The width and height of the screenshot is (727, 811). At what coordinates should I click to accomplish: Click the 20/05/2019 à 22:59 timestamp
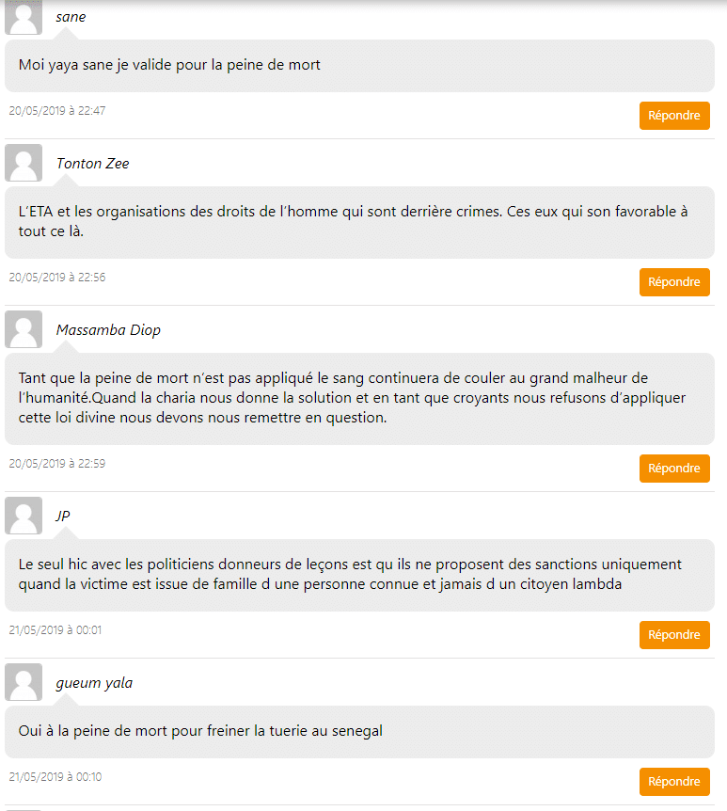point(57,464)
